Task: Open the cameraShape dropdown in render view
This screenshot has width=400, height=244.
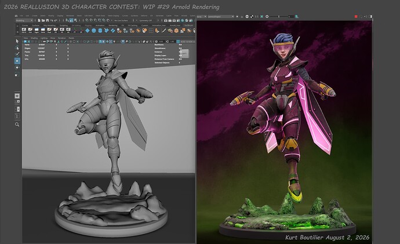Action: pyautogui.click(x=221, y=16)
